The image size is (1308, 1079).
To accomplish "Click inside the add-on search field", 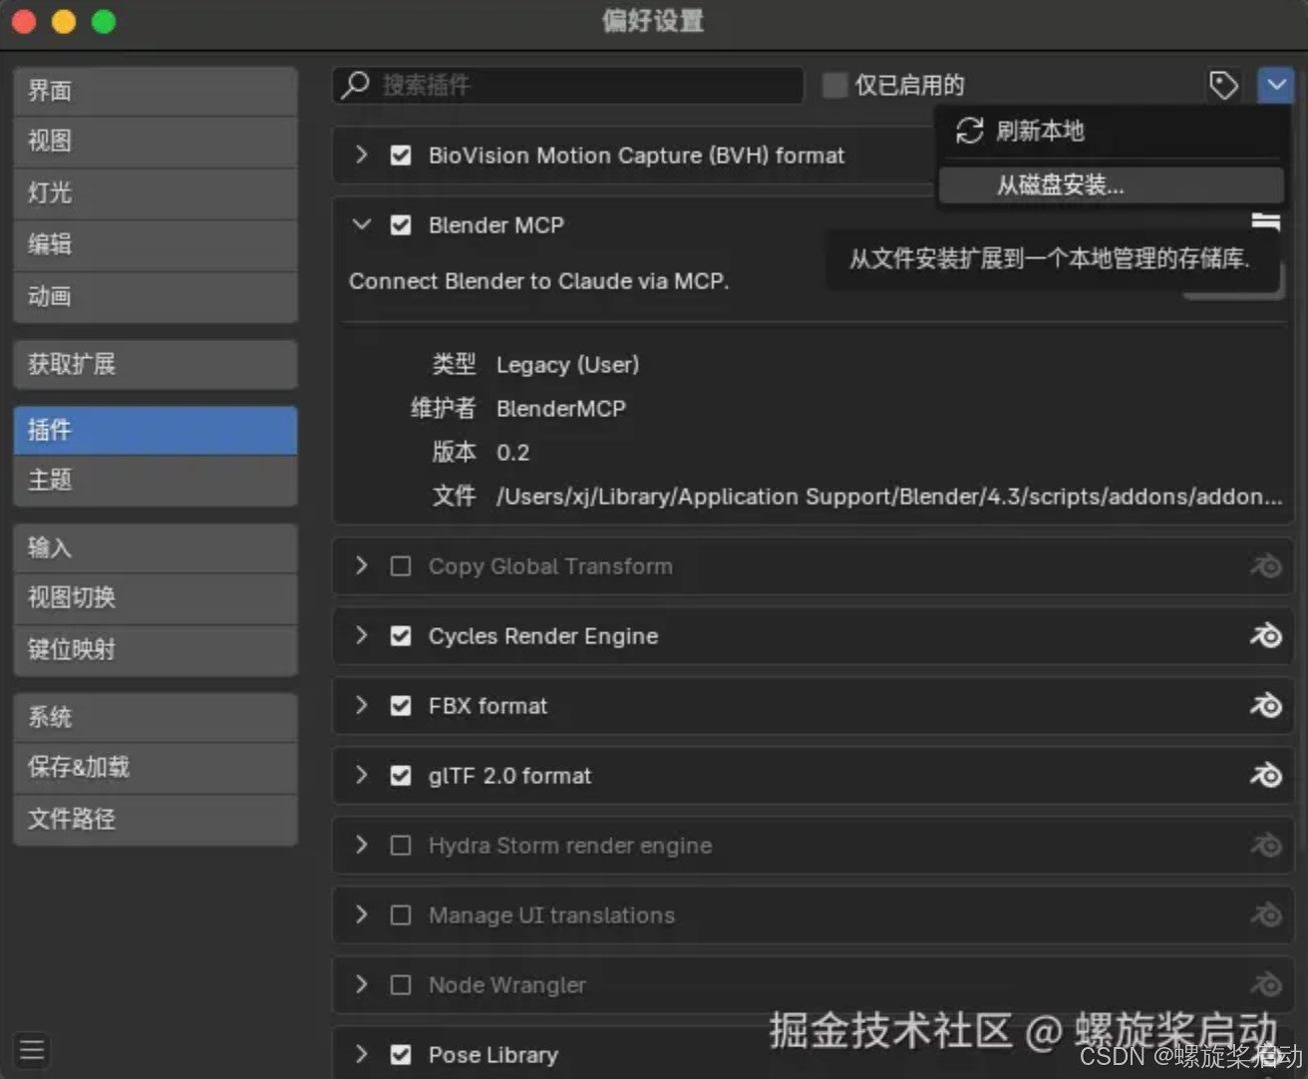I will [x=568, y=85].
